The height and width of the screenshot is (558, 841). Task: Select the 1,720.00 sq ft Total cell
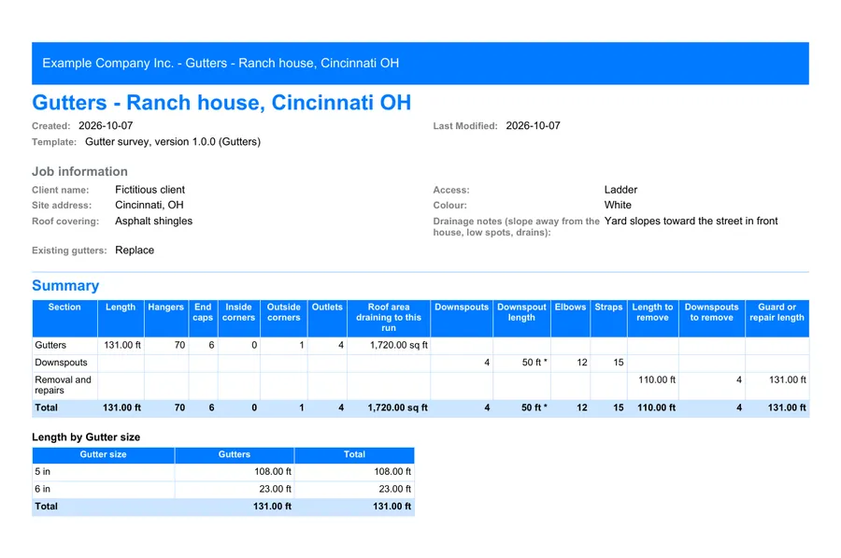click(397, 408)
